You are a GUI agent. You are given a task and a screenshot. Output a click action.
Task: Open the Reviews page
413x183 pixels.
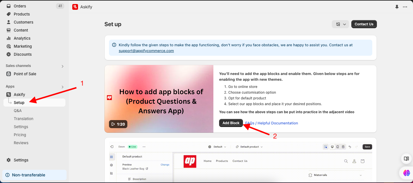(21, 143)
